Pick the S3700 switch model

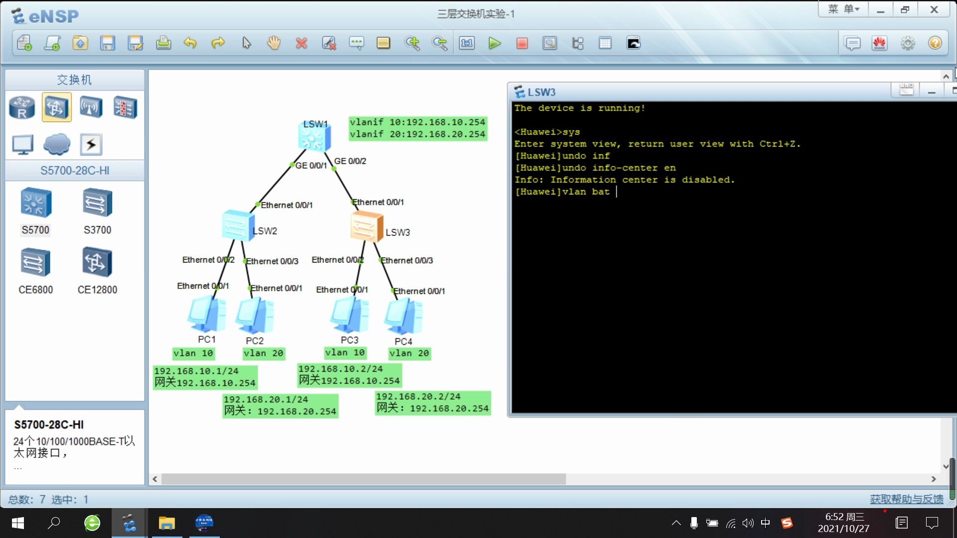click(x=97, y=203)
